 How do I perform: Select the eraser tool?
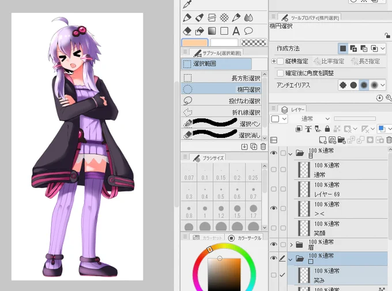pos(187,31)
